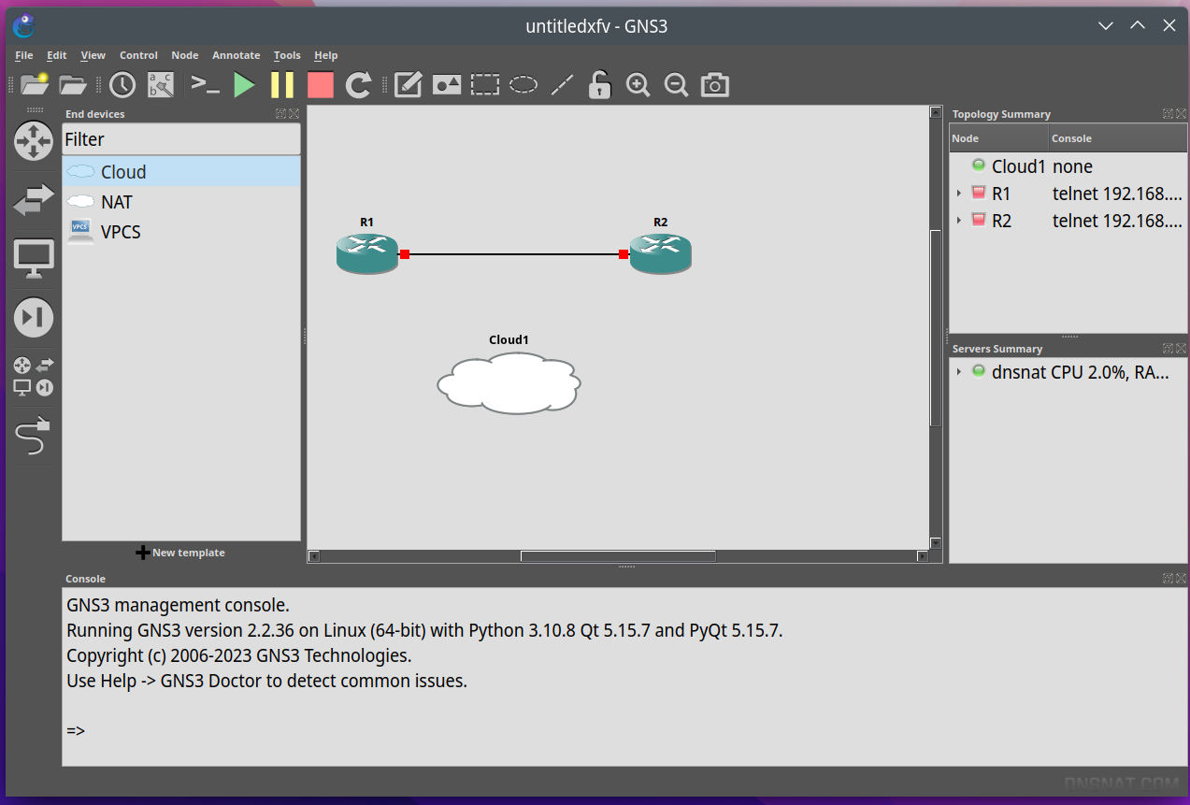Browse switches in device sidebar
This screenshot has width=1190, height=805.
[x=34, y=200]
